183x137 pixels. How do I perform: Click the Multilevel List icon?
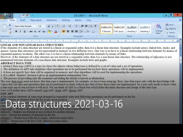pos(76,26)
